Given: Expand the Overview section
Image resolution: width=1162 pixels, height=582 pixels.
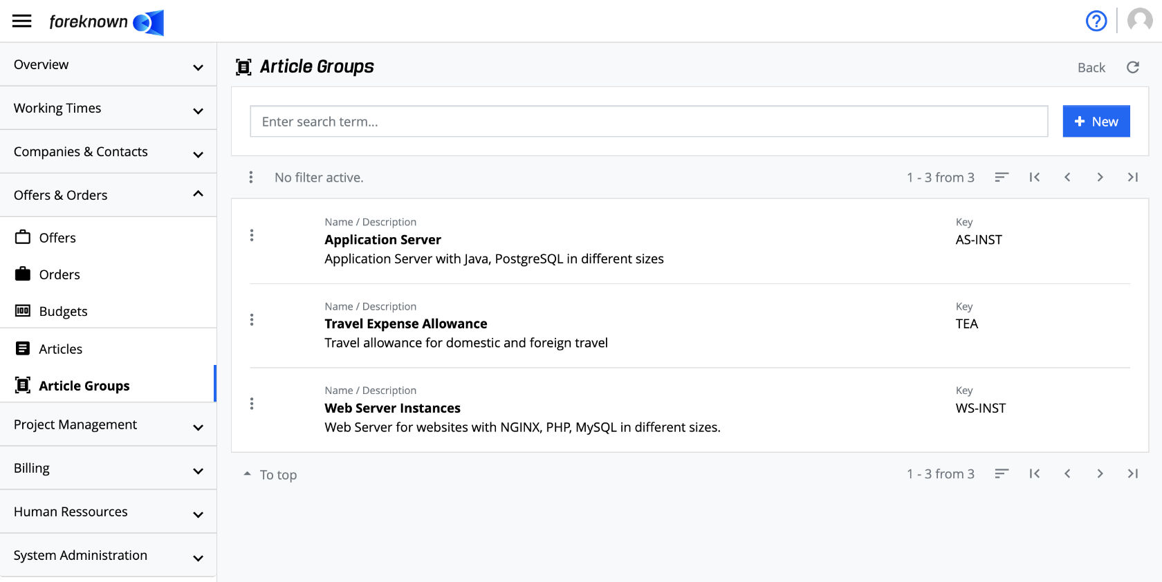Looking at the screenshot, I should tap(108, 64).
